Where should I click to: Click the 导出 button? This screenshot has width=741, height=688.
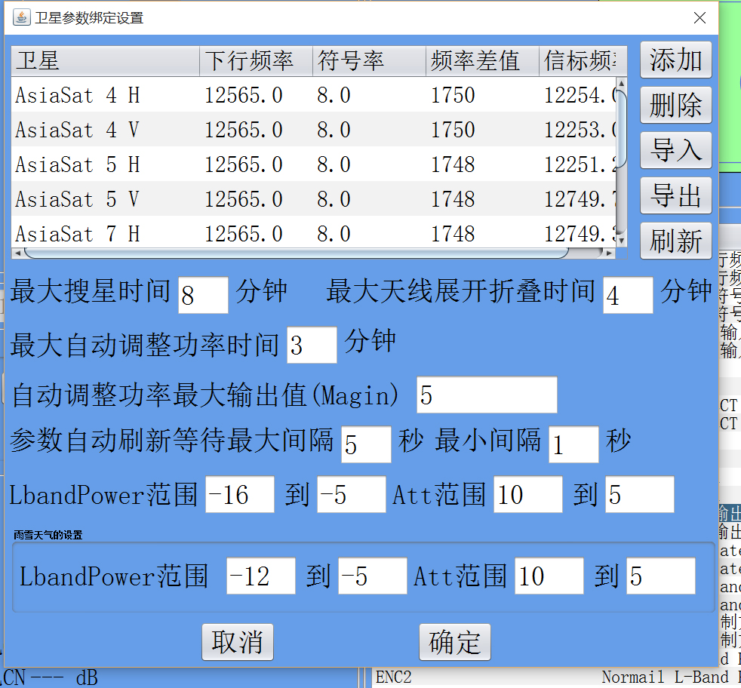(x=676, y=195)
